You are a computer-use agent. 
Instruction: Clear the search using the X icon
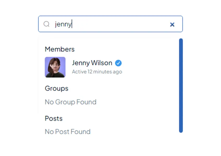click(172, 24)
